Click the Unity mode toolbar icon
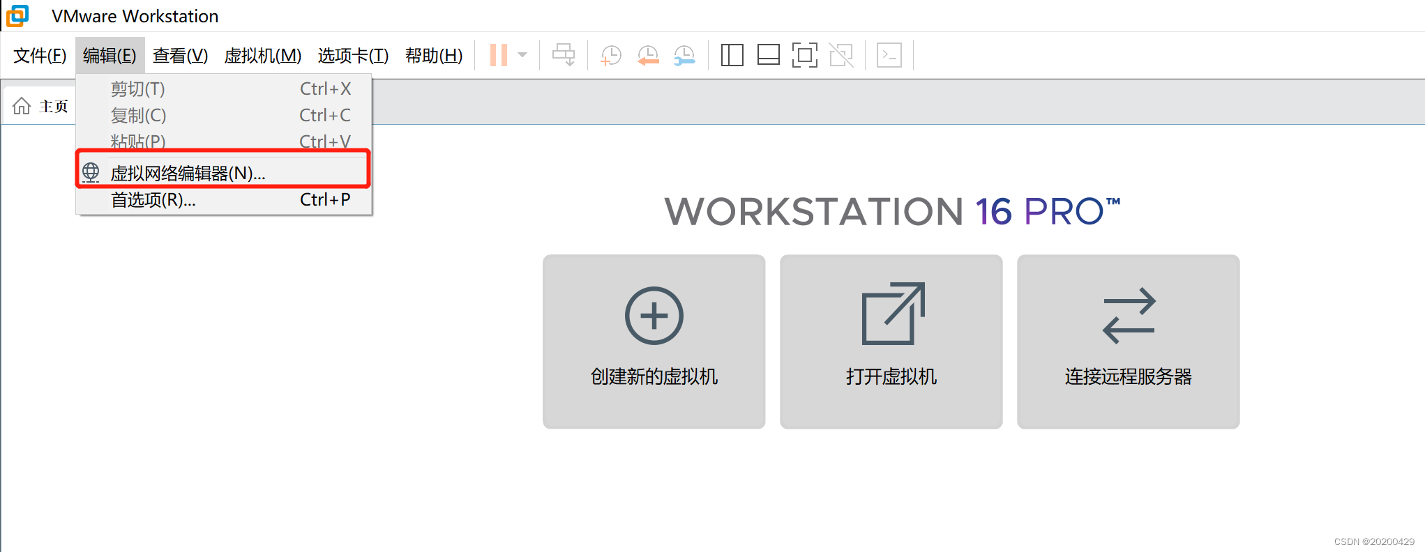Viewport: 1425px width, 552px height. pyautogui.click(x=841, y=55)
